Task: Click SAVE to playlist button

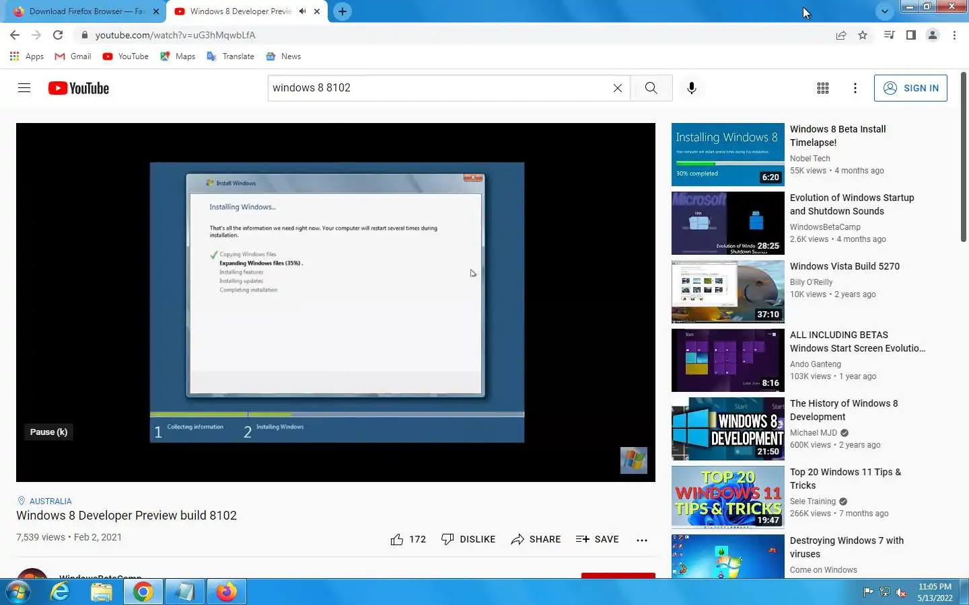Action: 597,539
